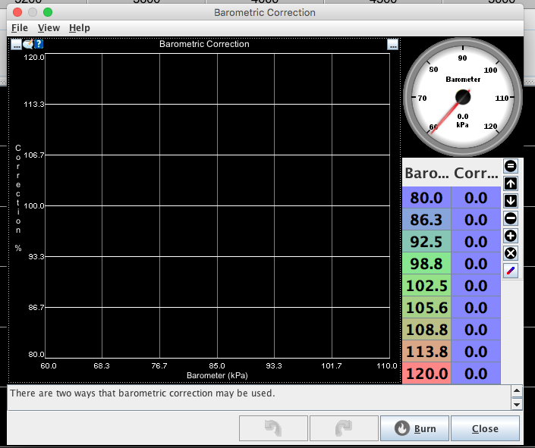Click the down-arrow decrement icon
The image size is (535, 448).
511,201
